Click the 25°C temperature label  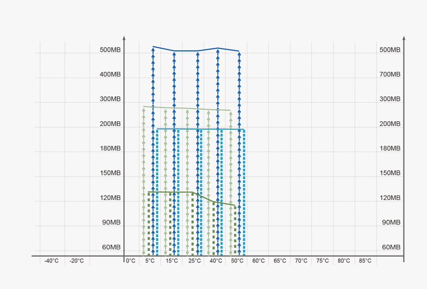[194, 261]
